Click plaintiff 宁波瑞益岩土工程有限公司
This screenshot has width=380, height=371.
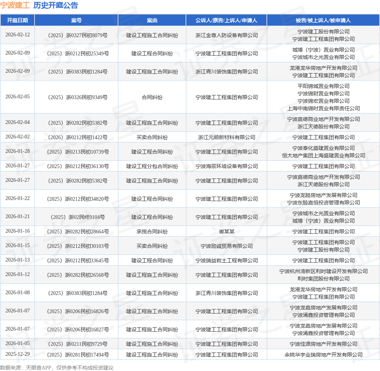click(227, 261)
